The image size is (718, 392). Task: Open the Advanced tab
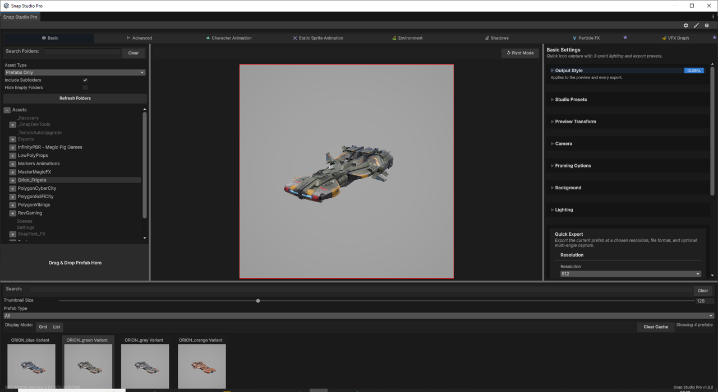coord(139,38)
